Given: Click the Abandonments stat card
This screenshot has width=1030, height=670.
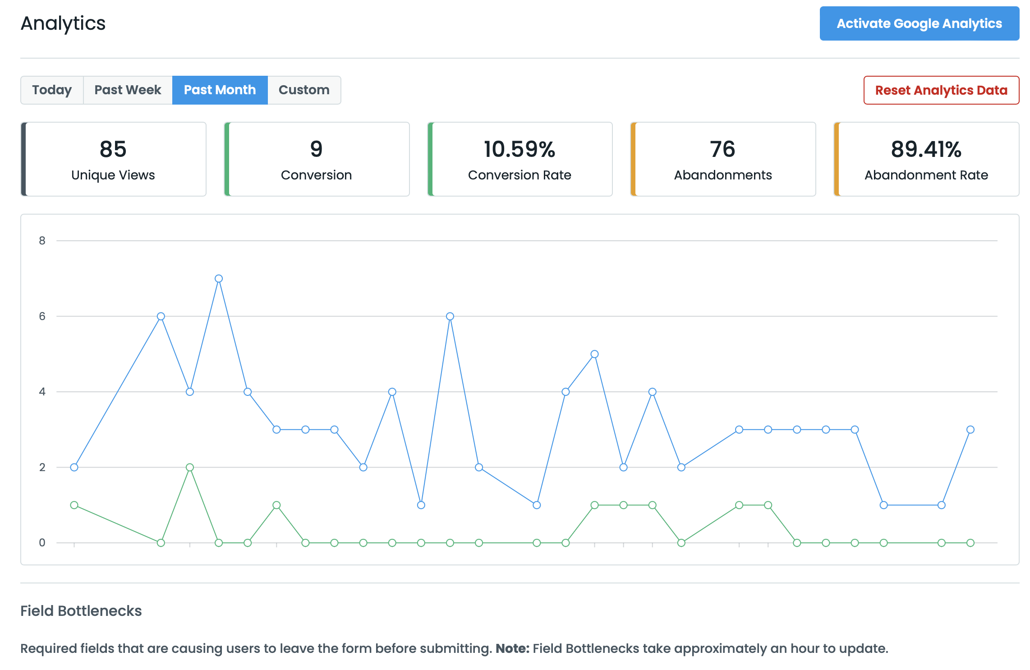Looking at the screenshot, I should 722,159.
